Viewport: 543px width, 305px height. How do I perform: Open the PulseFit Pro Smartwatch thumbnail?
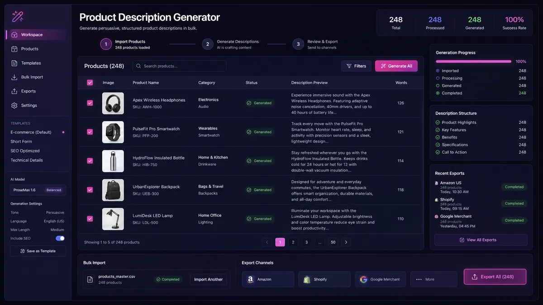click(113, 132)
